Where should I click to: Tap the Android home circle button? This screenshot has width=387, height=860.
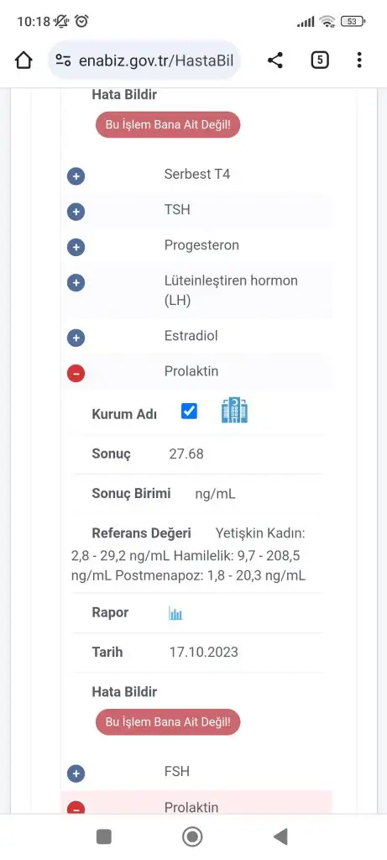192,836
